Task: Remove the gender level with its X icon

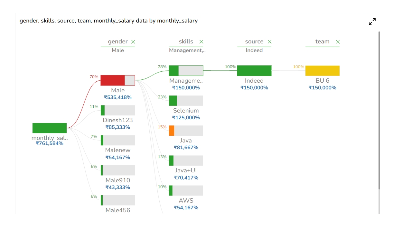Action: tap(133, 42)
